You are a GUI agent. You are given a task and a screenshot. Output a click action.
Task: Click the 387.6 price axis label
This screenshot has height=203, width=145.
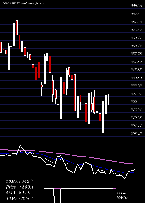[135, 14]
